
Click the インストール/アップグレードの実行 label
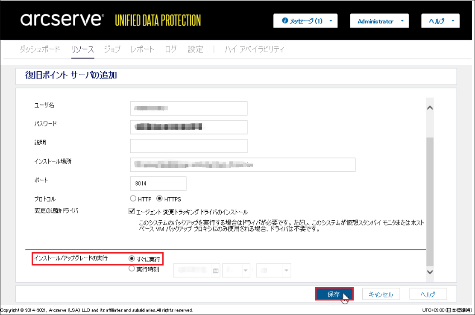point(71,258)
